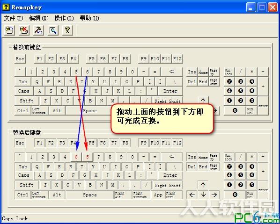Select the up arrow key in lower keyboard
This screenshot has width=280, height=224.
tap(203, 185)
